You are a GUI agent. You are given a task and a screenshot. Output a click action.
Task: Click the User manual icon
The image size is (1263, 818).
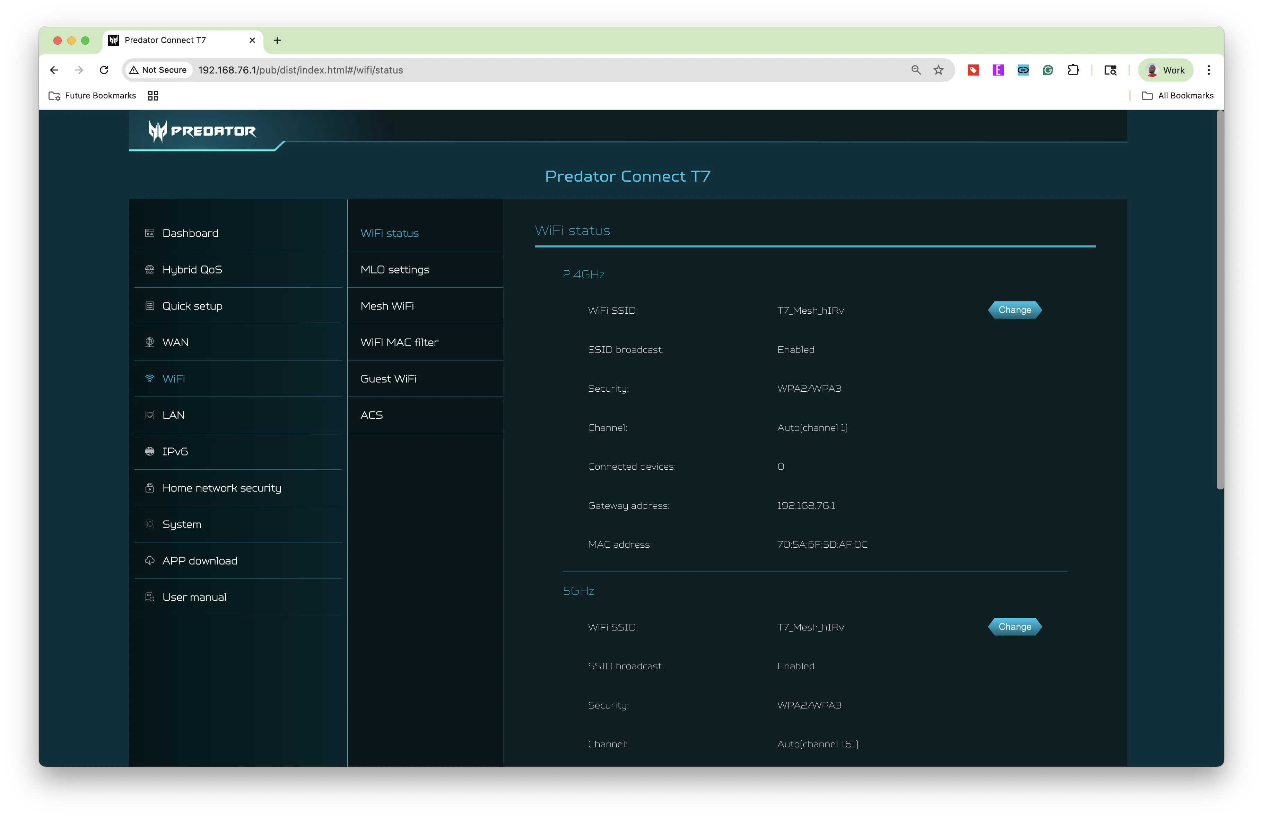point(150,597)
